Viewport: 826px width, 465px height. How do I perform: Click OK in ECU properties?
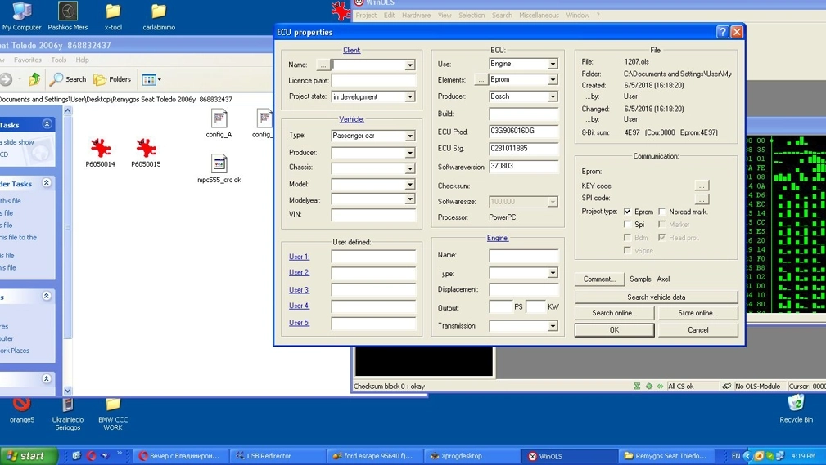614,330
